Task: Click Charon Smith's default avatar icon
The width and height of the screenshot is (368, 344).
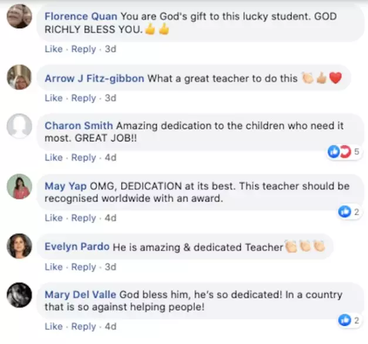Action: click(19, 126)
